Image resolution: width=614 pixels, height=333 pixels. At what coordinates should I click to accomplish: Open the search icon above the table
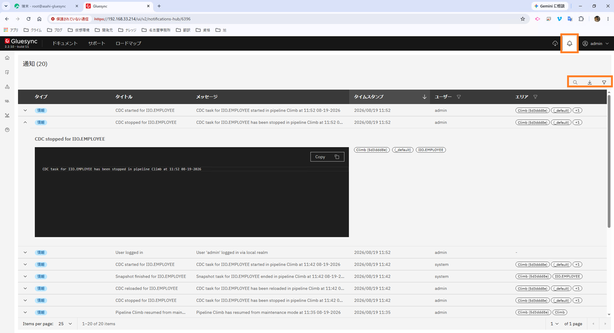coord(575,82)
